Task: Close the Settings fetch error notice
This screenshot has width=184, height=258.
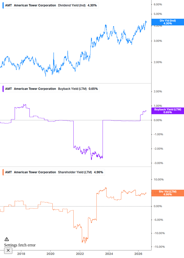Action: click(8, 251)
